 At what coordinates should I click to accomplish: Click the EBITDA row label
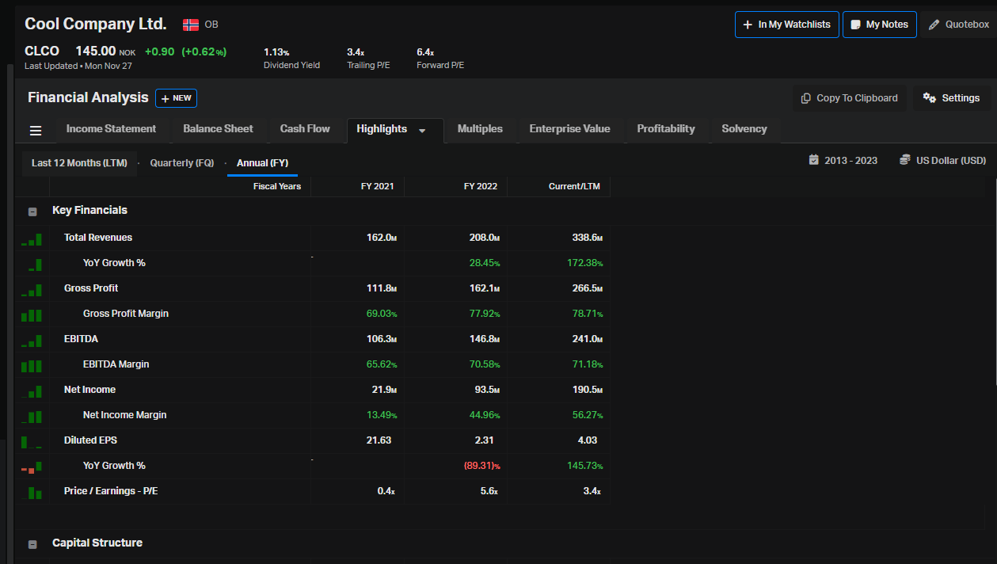pos(81,339)
